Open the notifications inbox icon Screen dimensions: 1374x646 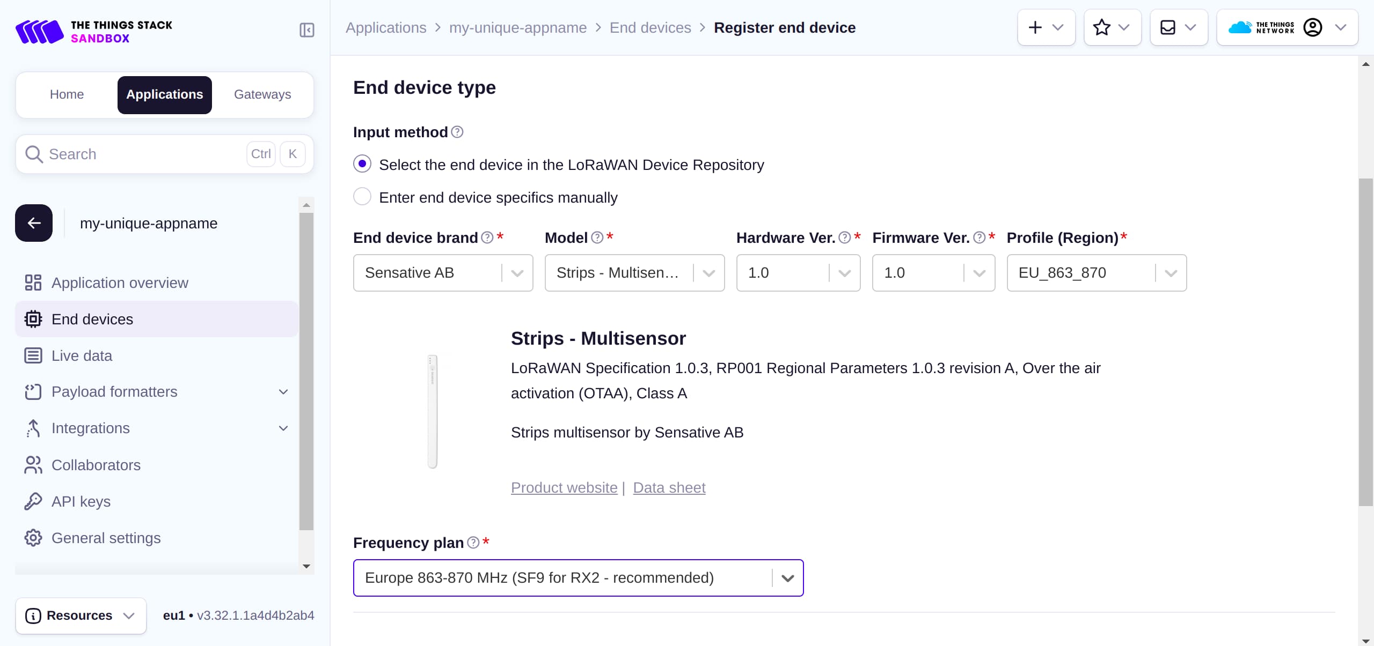coord(1168,27)
